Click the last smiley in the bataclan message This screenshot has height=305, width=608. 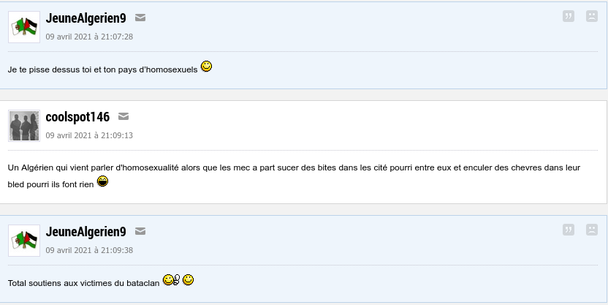(188, 280)
